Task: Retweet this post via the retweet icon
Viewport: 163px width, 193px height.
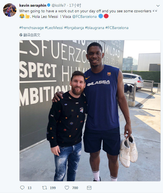Action: click(45, 188)
